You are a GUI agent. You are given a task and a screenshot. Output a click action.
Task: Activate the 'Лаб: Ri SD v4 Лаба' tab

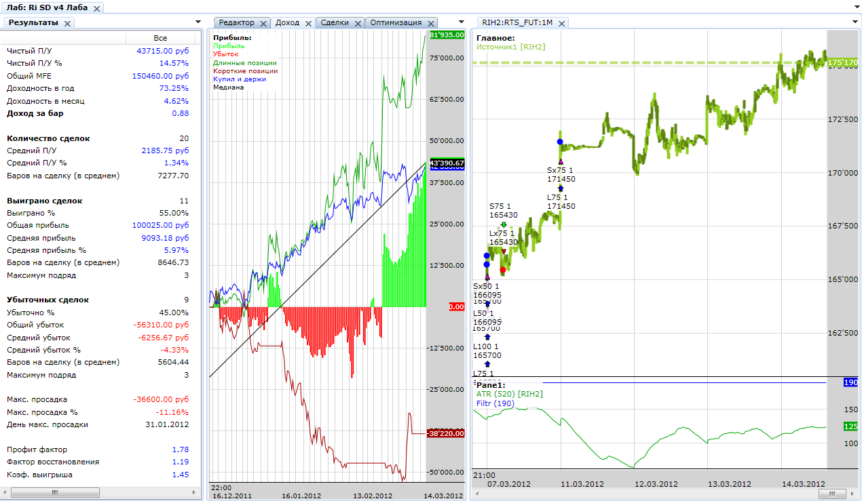[x=46, y=7]
